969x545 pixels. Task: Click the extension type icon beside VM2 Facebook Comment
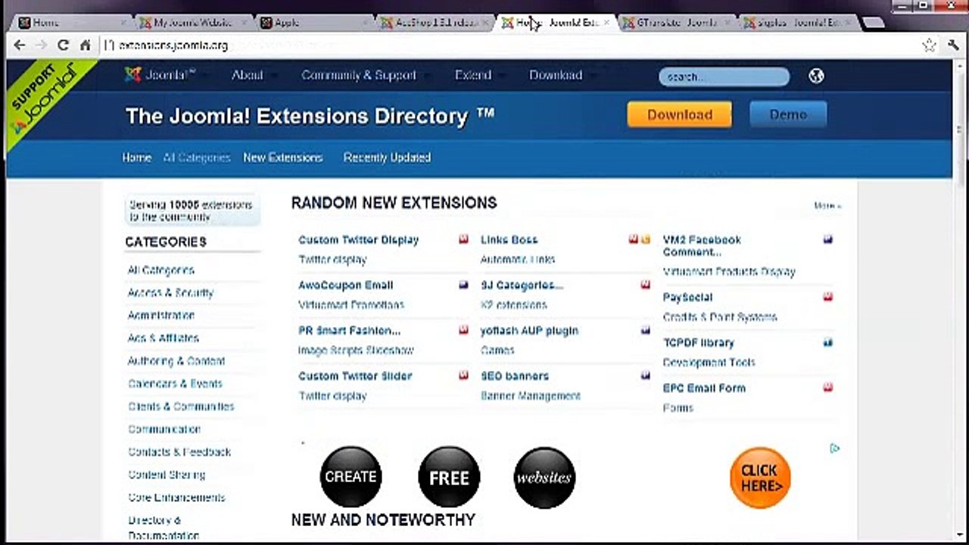828,239
